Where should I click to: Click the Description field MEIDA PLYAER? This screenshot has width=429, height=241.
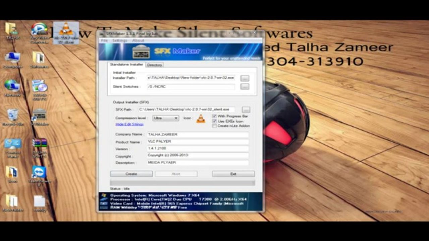tap(198, 163)
